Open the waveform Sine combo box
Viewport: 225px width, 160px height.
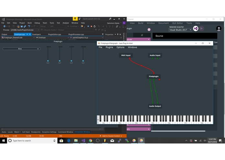tap(21, 49)
